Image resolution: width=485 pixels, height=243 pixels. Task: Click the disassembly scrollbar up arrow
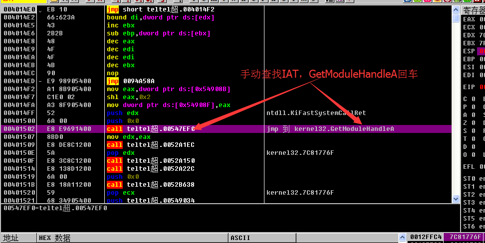pyautogui.click(x=456, y=9)
